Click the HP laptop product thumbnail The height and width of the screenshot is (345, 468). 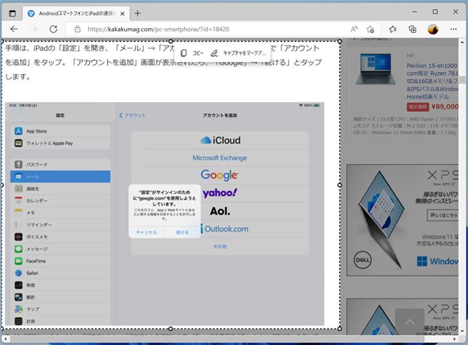point(376,69)
